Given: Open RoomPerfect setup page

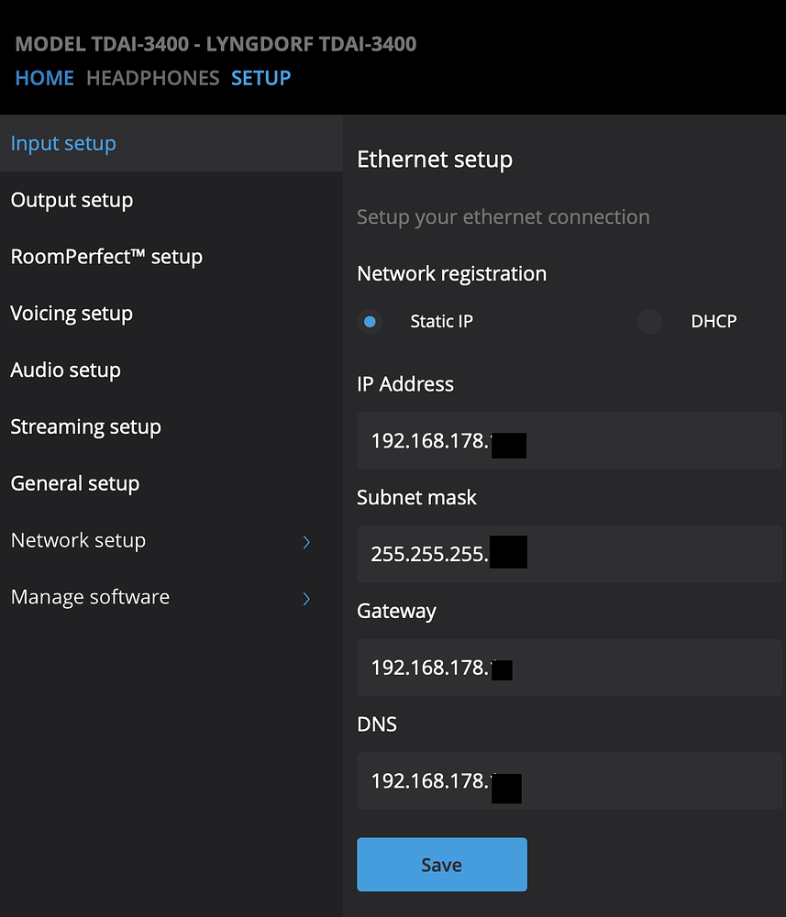Looking at the screenshot, I should pos(106,258).
